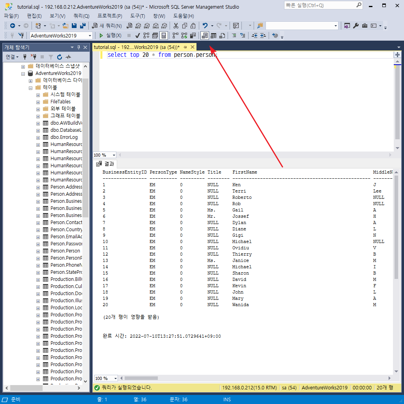Specify values for template parameters
404x404 pixels.
275,36
